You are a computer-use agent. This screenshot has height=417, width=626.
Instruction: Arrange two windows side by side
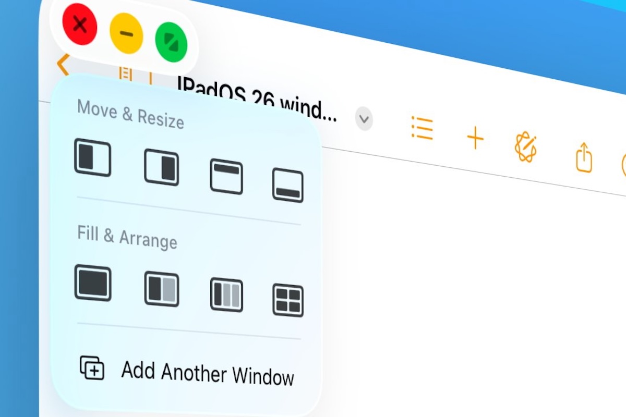(x=162, y=289)
